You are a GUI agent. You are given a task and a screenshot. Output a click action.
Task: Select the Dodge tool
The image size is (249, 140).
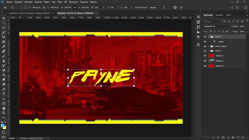4,85
